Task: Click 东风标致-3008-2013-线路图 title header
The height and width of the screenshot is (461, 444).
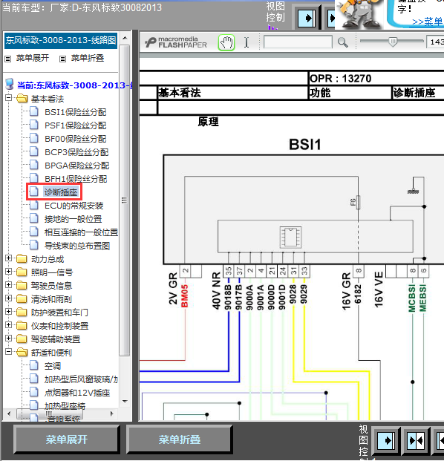Action: click(x=61, y=40)
